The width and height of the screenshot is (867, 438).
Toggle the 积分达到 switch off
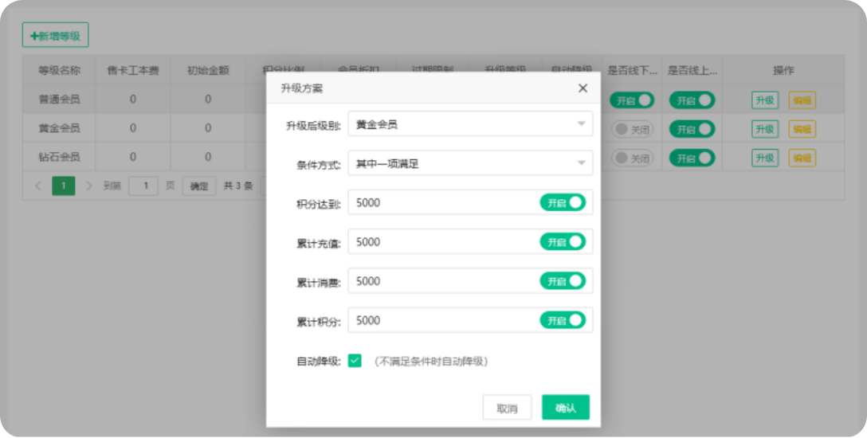pos(563,202)
